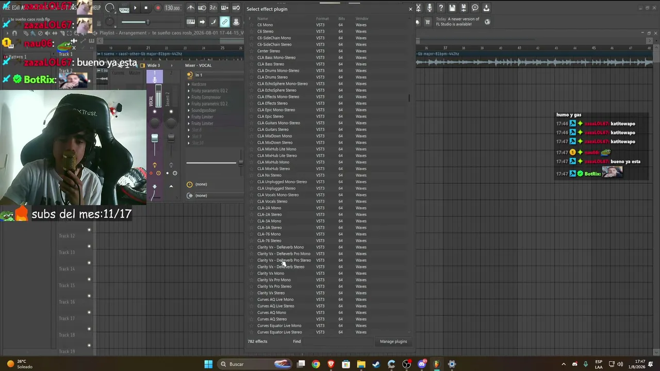Image resolution: width=660 pixels, height=371 pixels.
Task: Click the chat bubble icon in top toolbar
Action: click(x=475, y=8)
